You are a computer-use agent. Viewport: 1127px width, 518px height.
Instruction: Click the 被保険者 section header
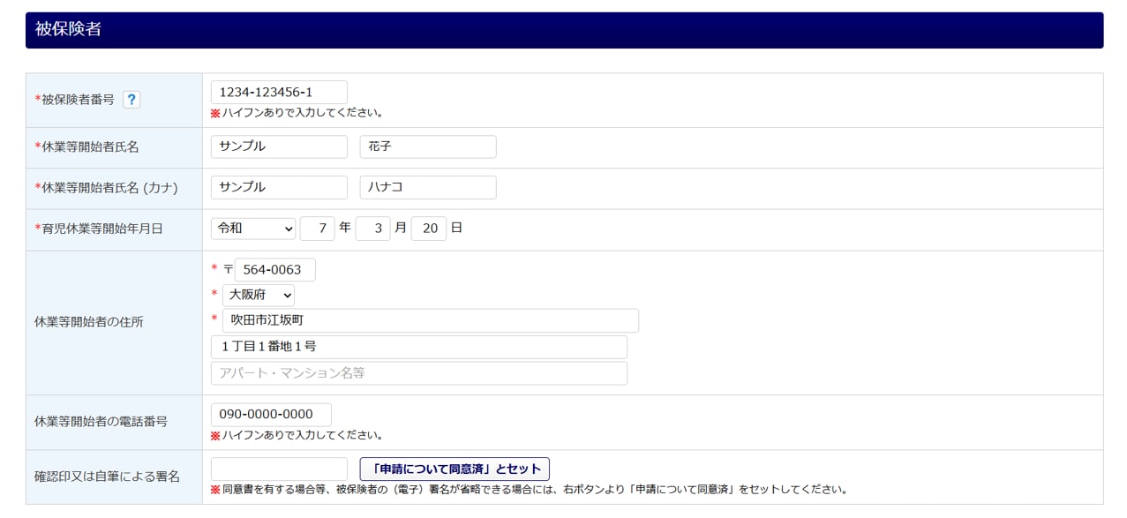(x=564, y=30)
